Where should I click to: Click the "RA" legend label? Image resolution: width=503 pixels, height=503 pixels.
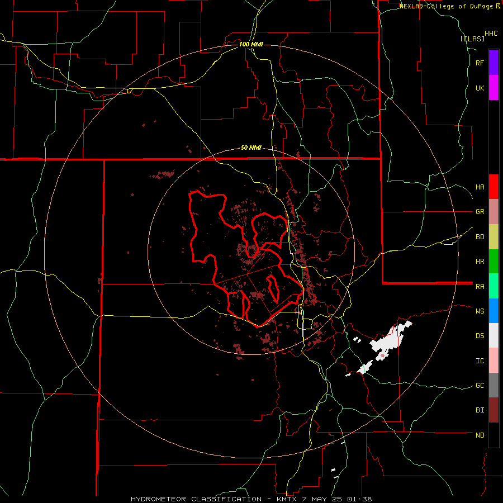[x=480, y=287]
